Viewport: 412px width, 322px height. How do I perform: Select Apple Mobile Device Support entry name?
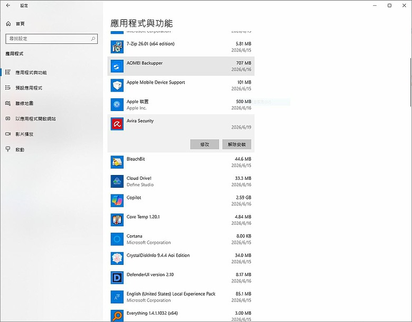[156, 82]
